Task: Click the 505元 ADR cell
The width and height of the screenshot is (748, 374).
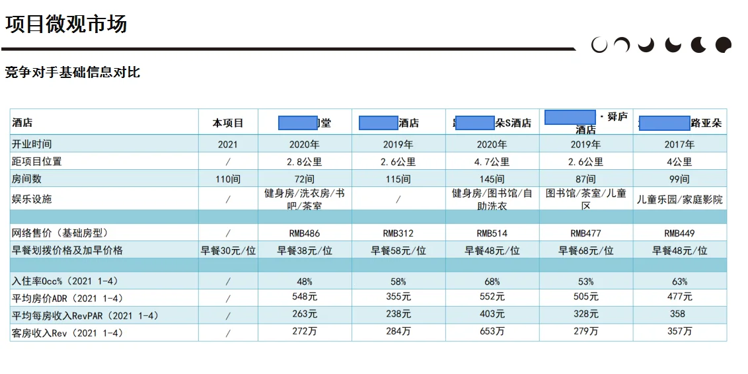Action: (x=585, y=297)
